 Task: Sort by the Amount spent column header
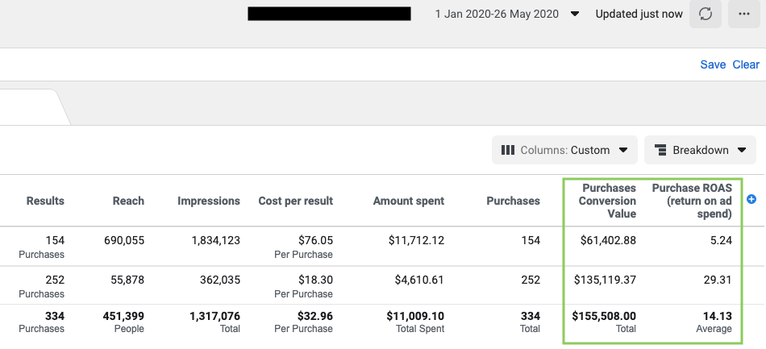click(x=408, y=201)
